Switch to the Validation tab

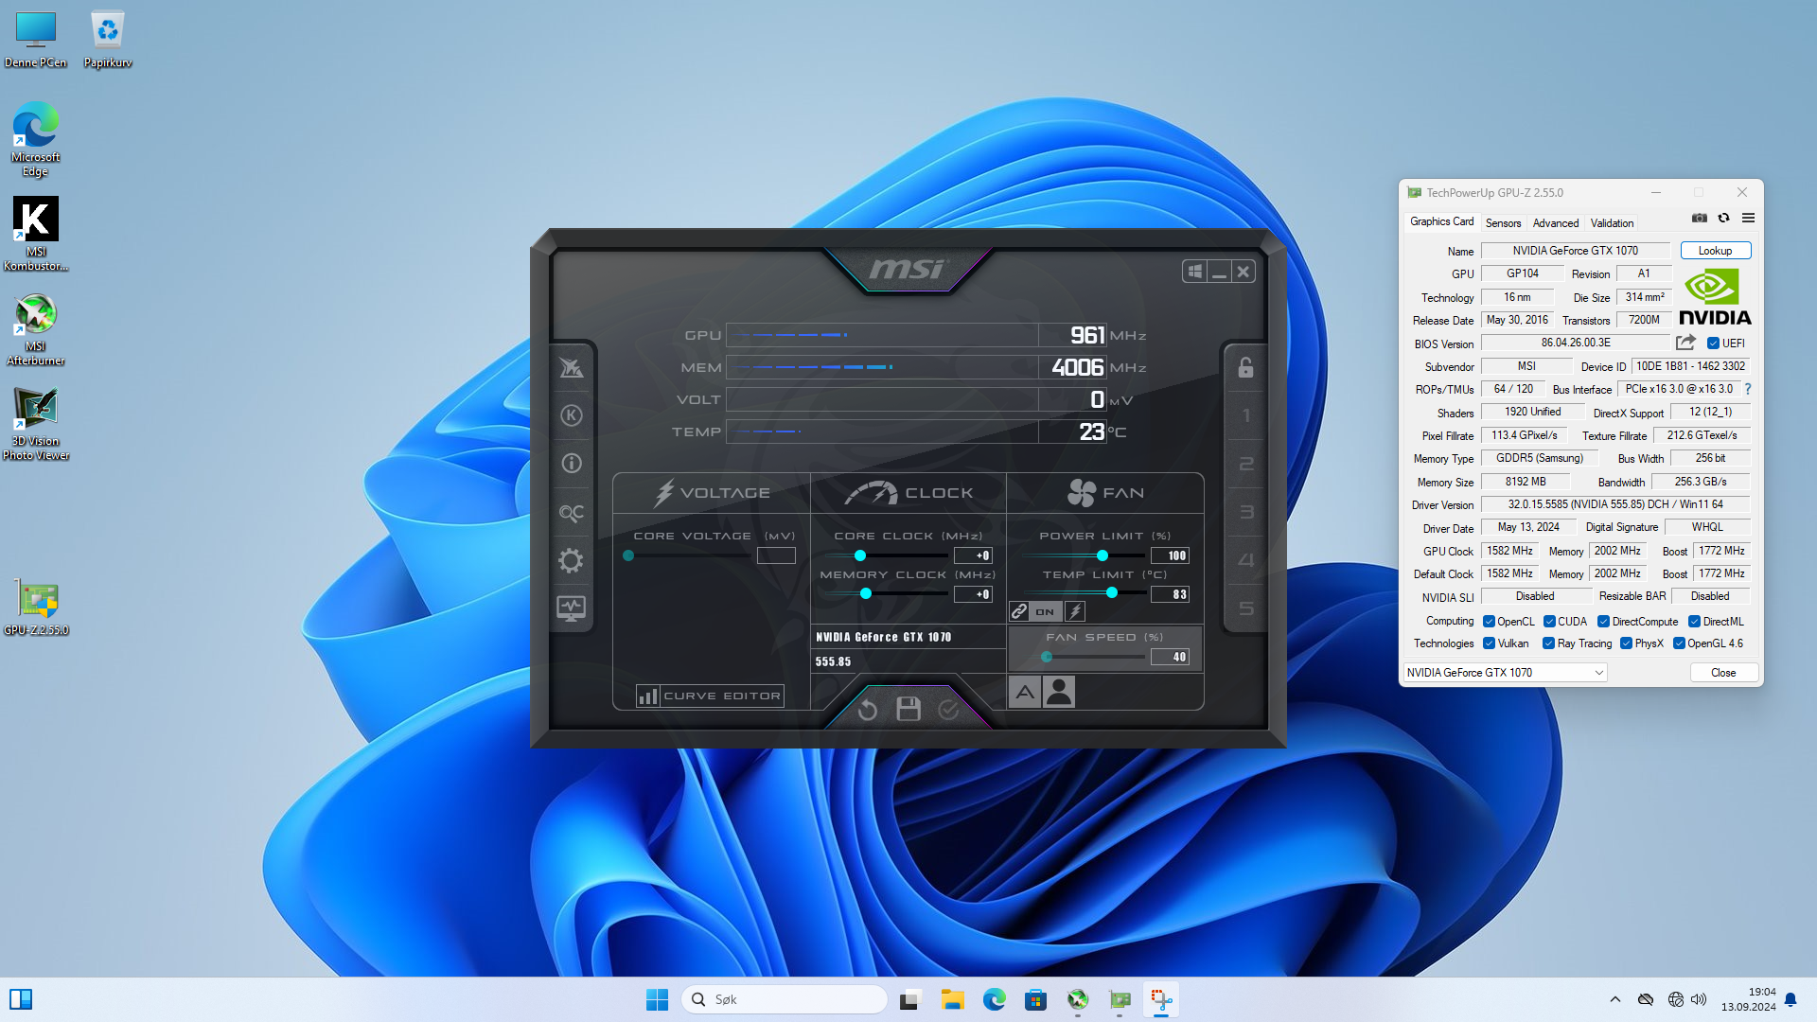click(x=1612, y=223)
